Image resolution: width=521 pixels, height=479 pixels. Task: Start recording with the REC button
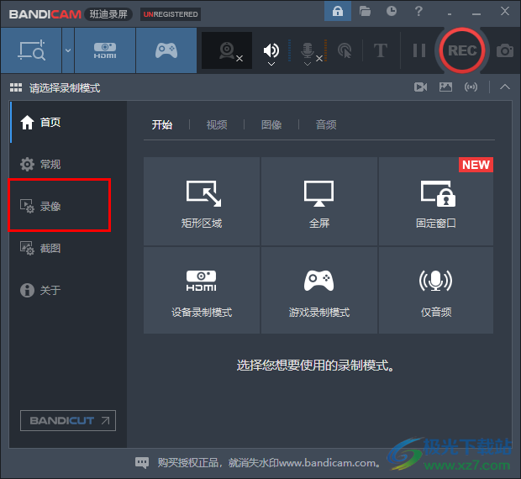click(x=462, y=50)
